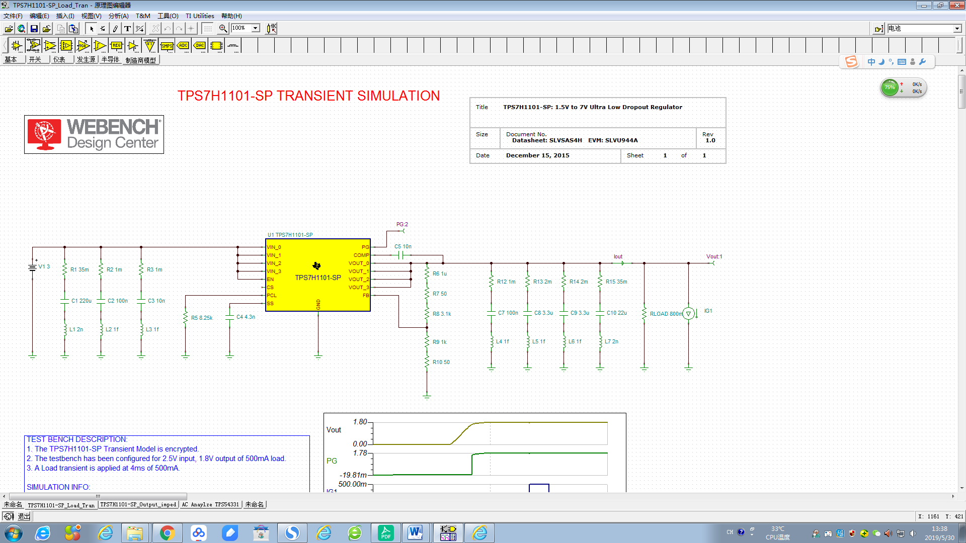Switch to TPS7H1101-SP_Output_imped tab
The width and height of the screenshot is (966, 543).
click(138, 504)
